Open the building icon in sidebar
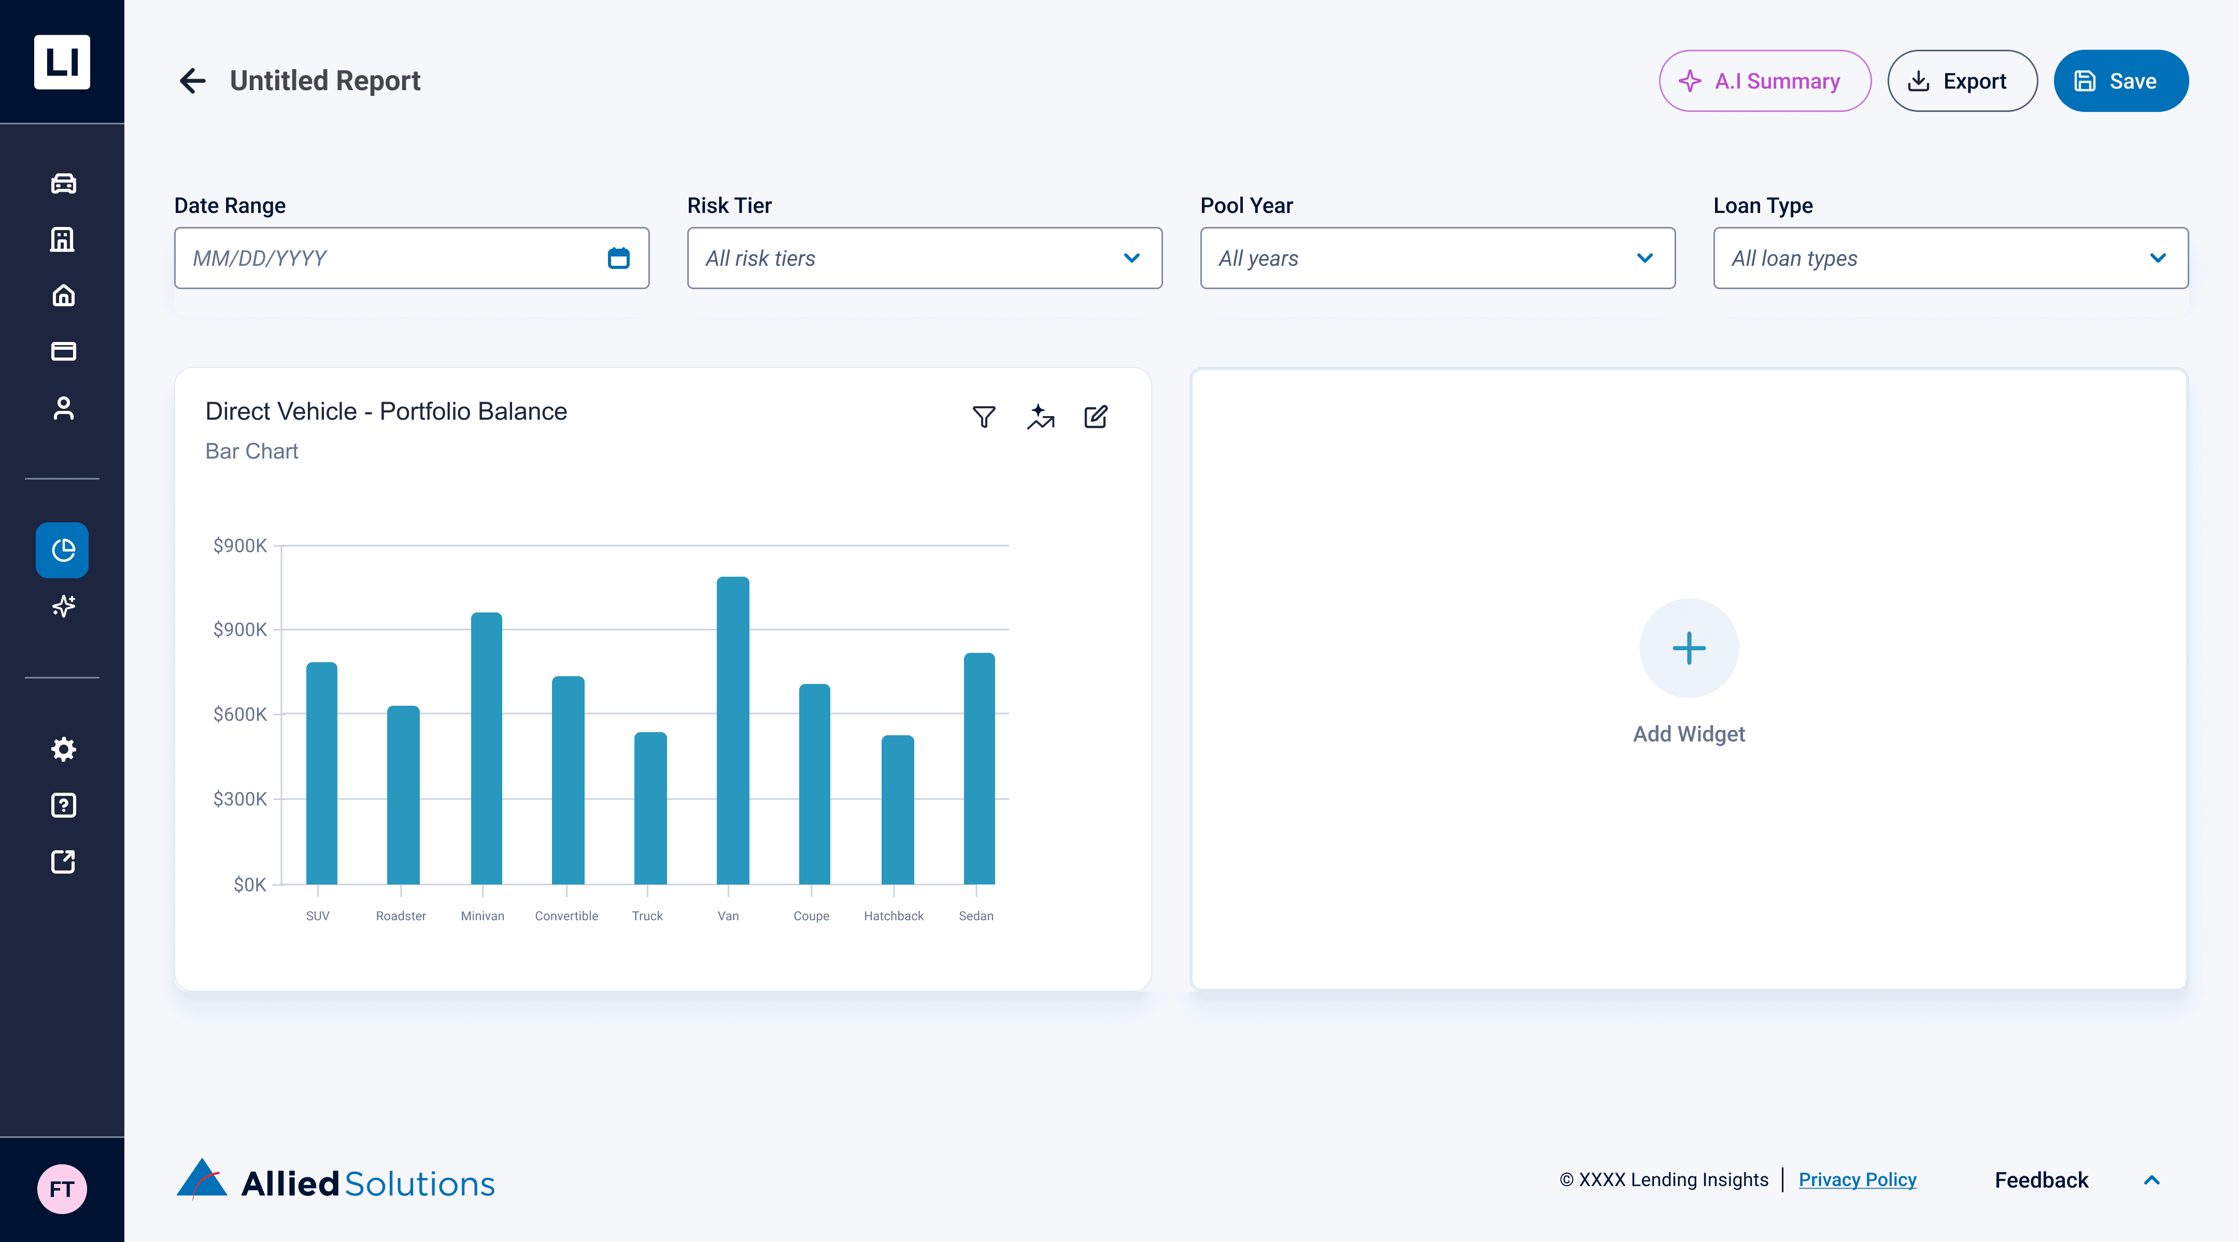This screenshot has height=1242, width=2239. (x=63, y=239)
